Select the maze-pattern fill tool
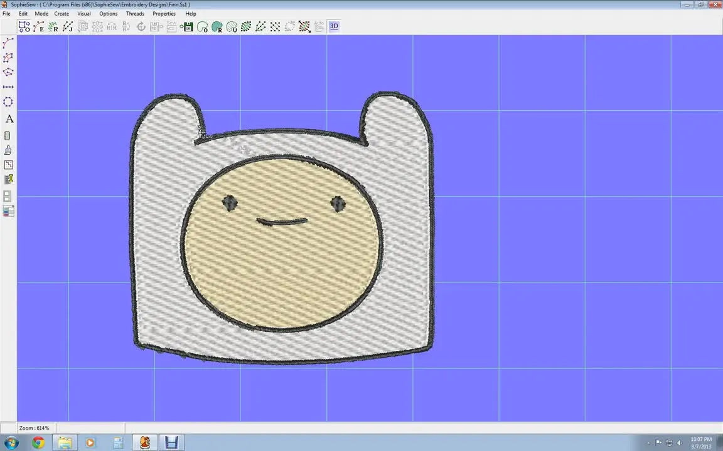723x451 pixels. pyautogui.click(x=8, y=165)
